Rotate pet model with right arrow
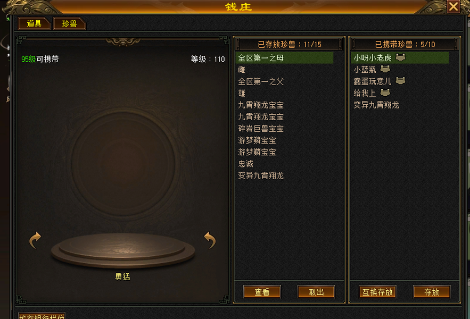470x319 pixels. tap(210, 240)
